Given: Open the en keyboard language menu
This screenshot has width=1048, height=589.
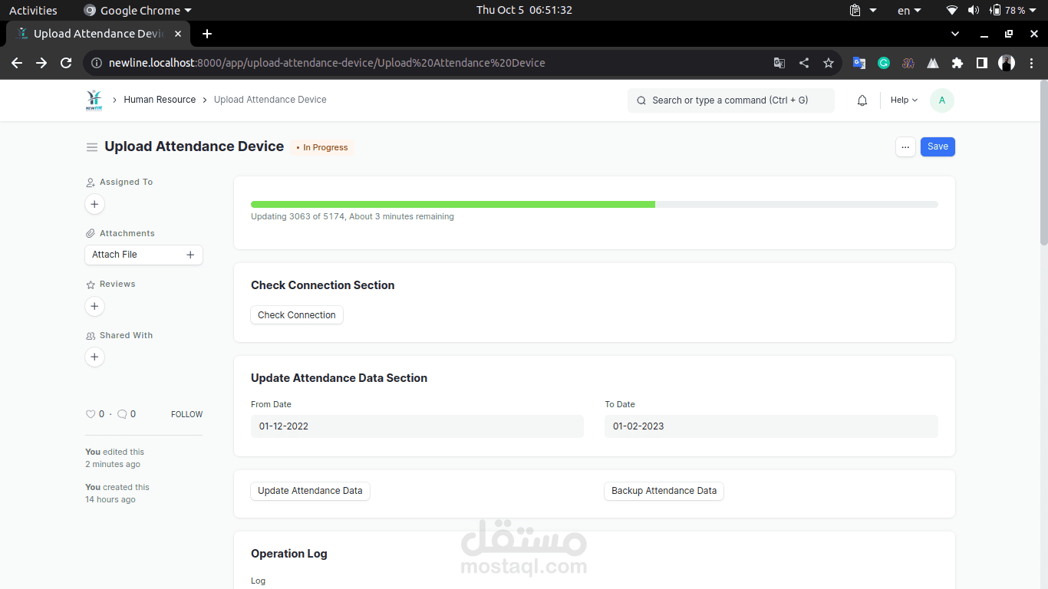Looking at the screenshot, I should [x=909, y=11].
